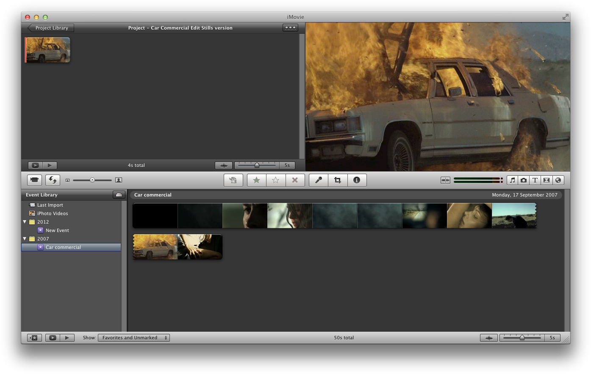Open the Music and Sound Effects browser
The height and width of the screenshot is (374, 591).
tap(512, 180)
